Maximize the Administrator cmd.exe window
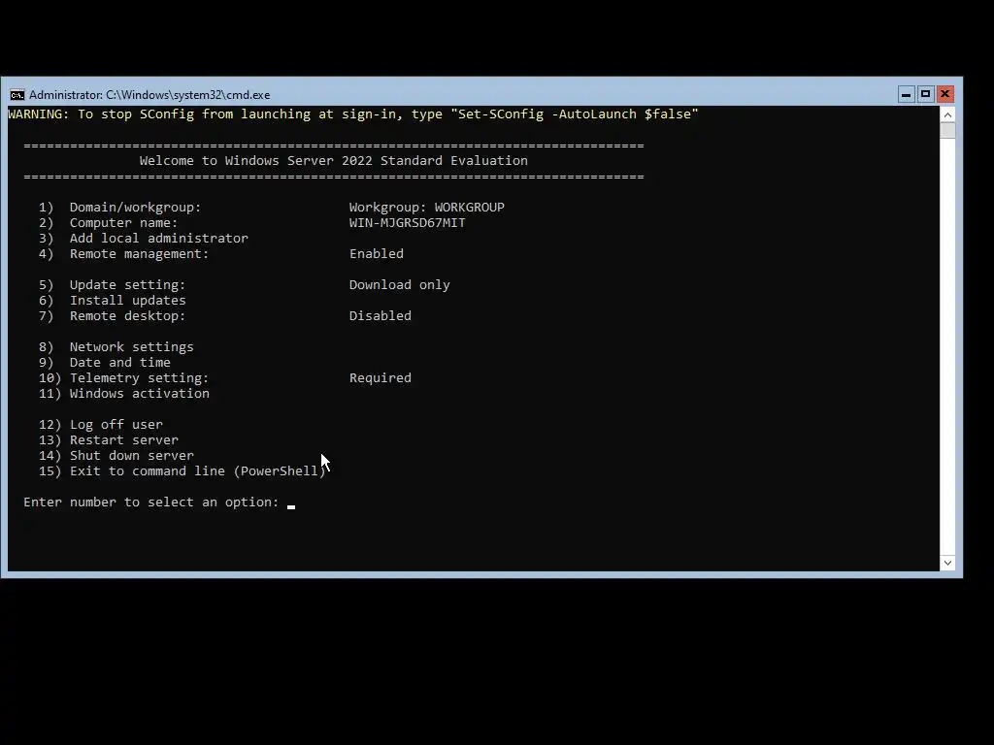The height and width of the screenshot is (745, 994). click(925, 94)
